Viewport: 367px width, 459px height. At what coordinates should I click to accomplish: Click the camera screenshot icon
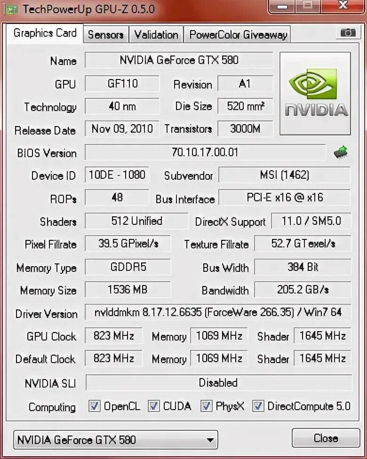click(348, 32)
